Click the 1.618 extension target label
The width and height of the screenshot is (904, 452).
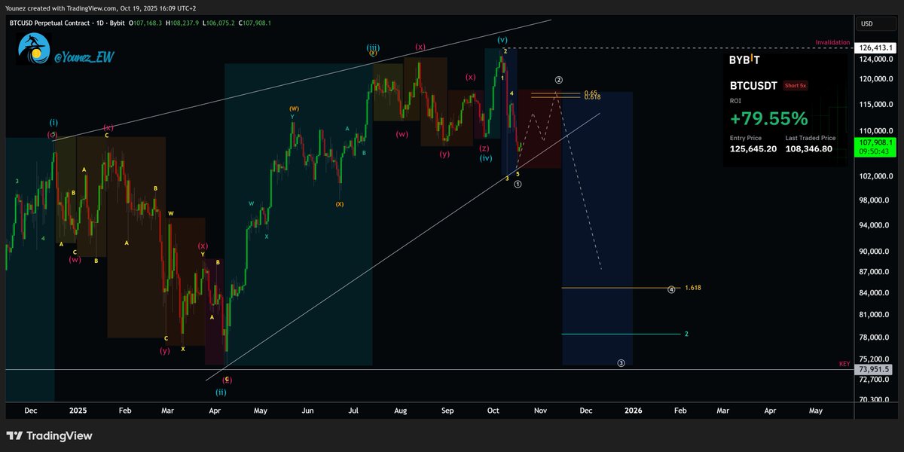[692, 287]
